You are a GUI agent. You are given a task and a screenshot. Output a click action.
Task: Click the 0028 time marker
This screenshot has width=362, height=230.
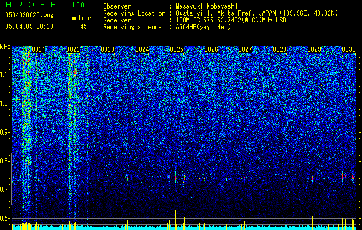pyautogui.click(x=280, y=49)
